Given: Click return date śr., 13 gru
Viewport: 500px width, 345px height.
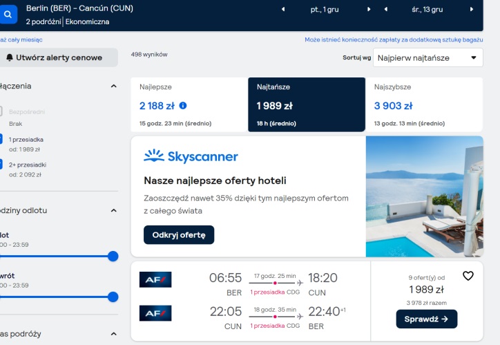Looking at the screenshot, I should click(427, 10).
